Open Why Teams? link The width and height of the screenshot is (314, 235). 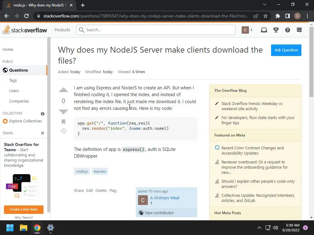tap(24, 218)
